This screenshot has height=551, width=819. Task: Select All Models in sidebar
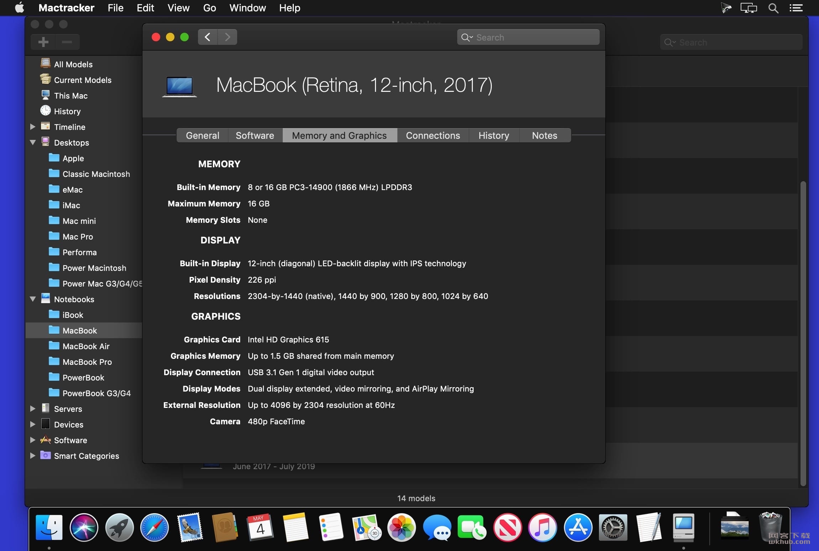pos(73,64)
